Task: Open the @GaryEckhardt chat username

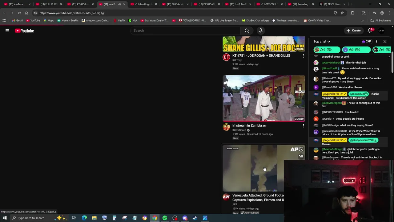Action: tap(331, 63)
